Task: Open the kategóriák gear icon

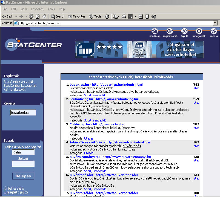Action: point(199,33)
